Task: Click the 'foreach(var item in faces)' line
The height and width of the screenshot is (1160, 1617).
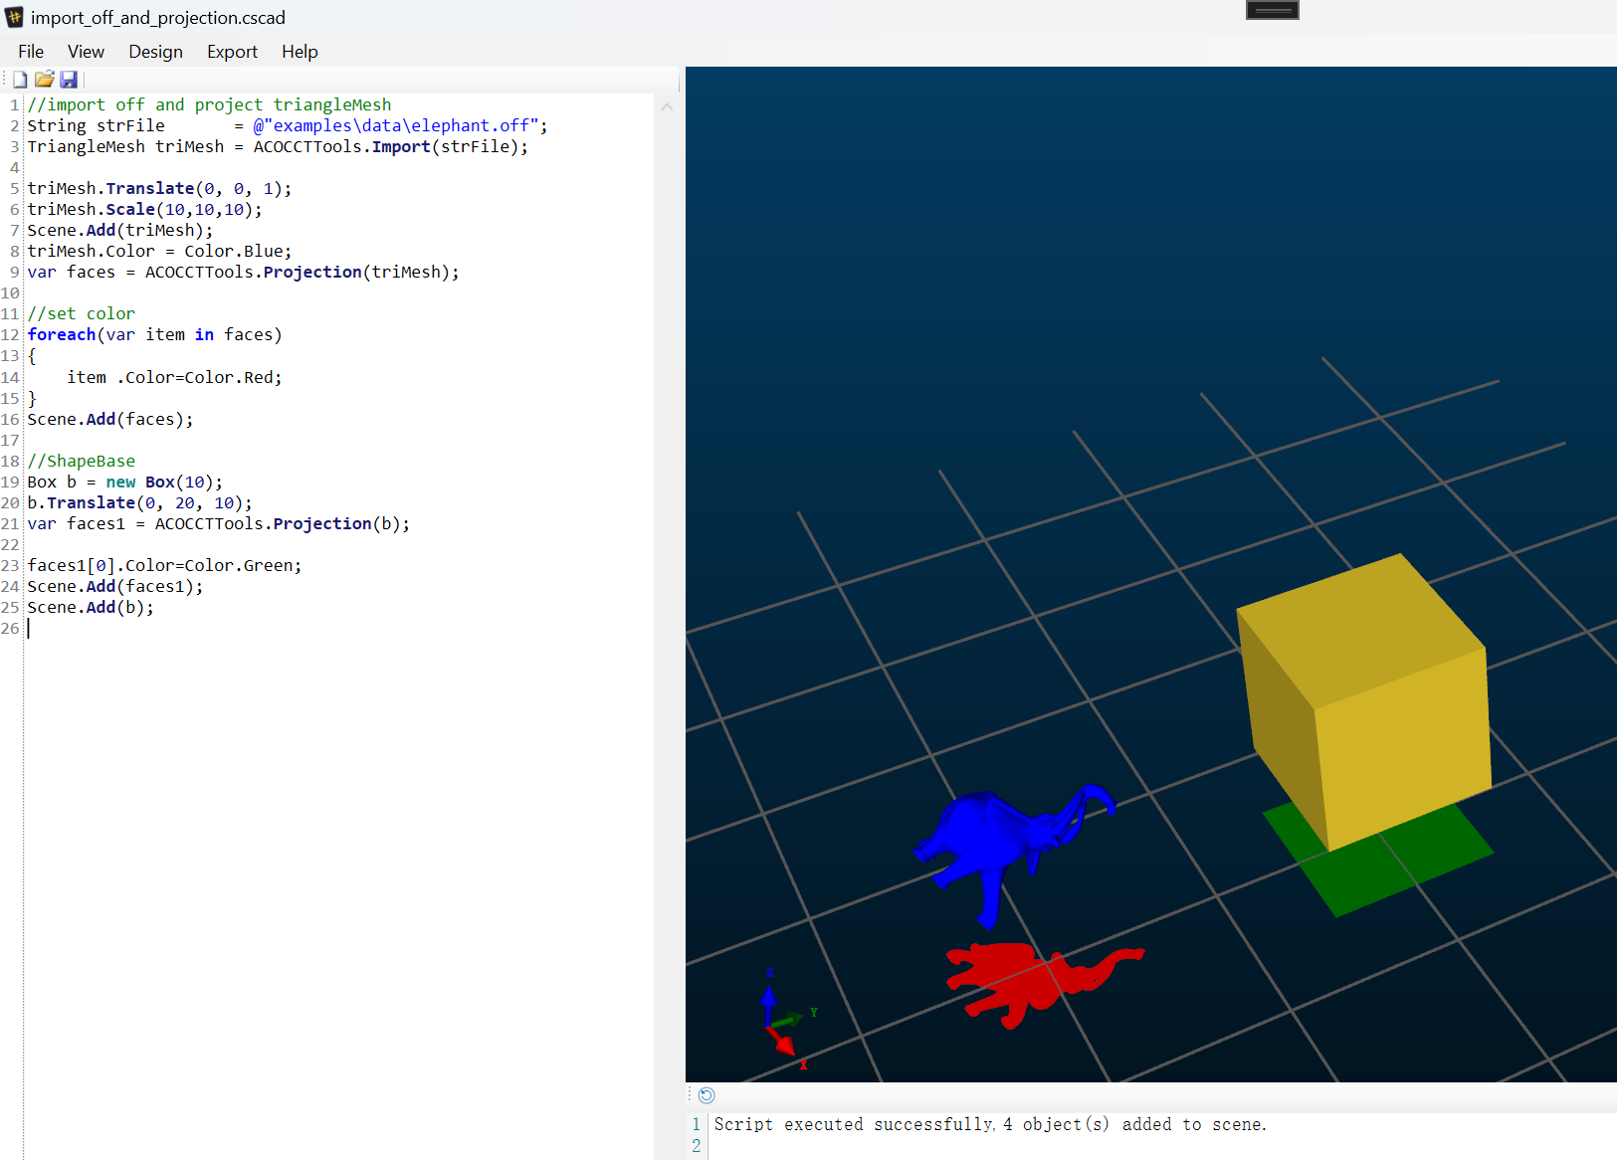Action: pos(154,335)
